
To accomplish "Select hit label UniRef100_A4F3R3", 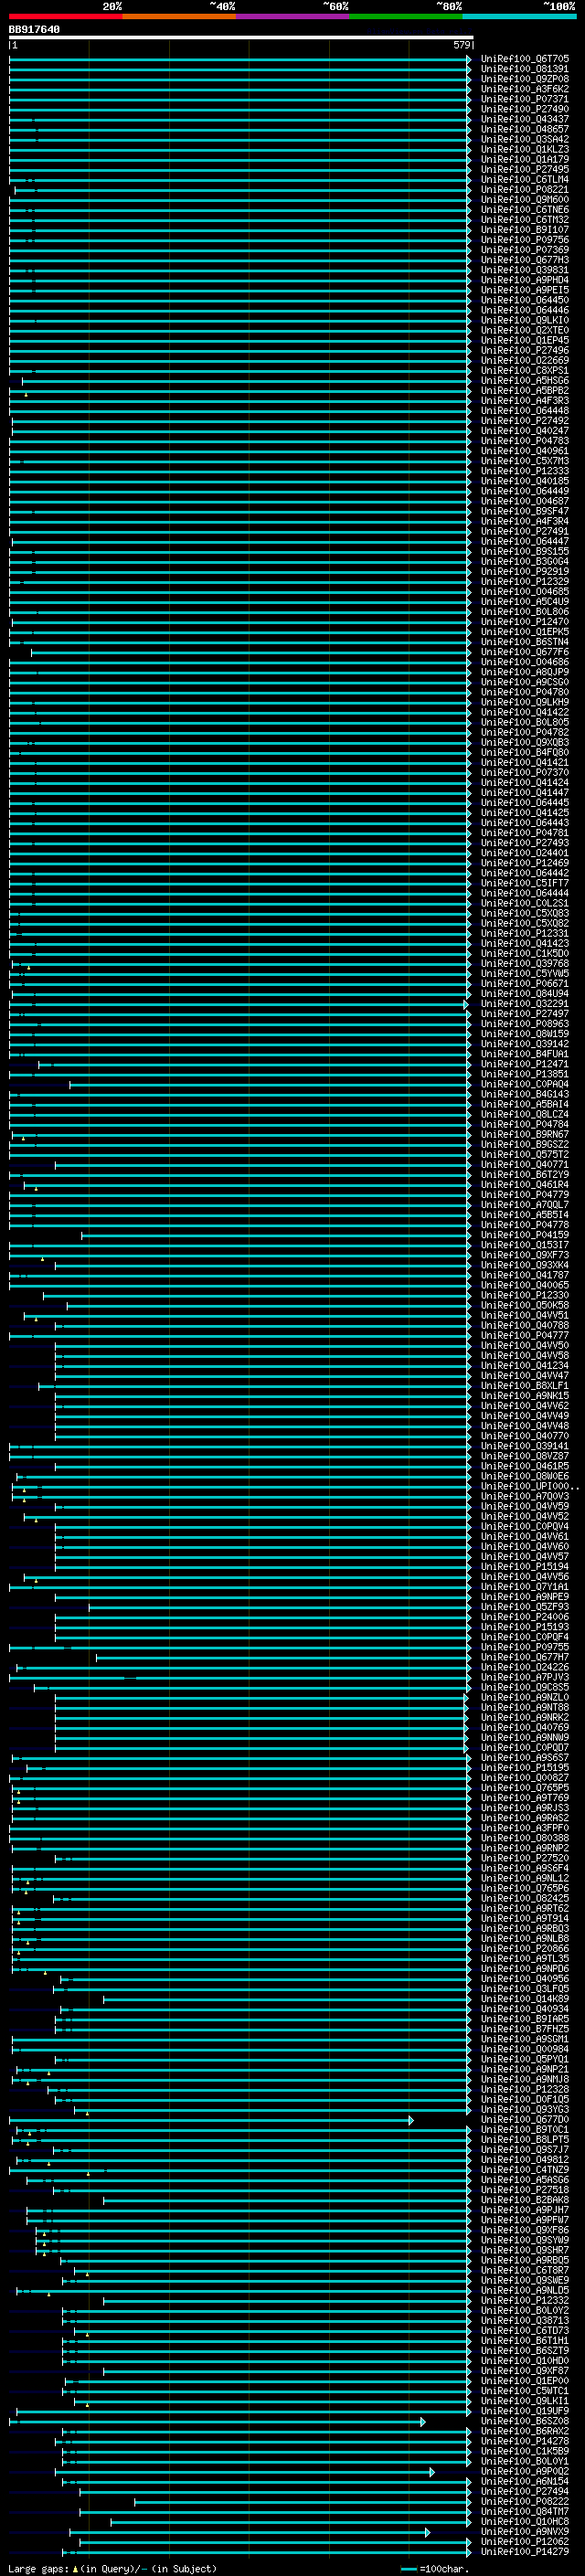I will pos(524,401).
